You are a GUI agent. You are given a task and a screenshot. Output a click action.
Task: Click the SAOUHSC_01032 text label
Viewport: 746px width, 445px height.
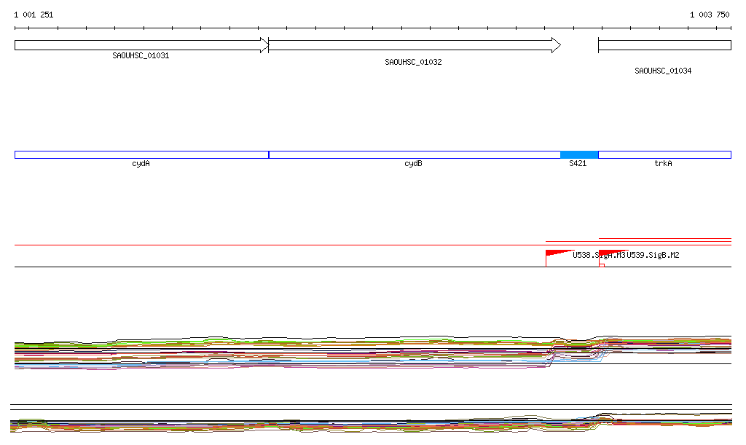413,63
